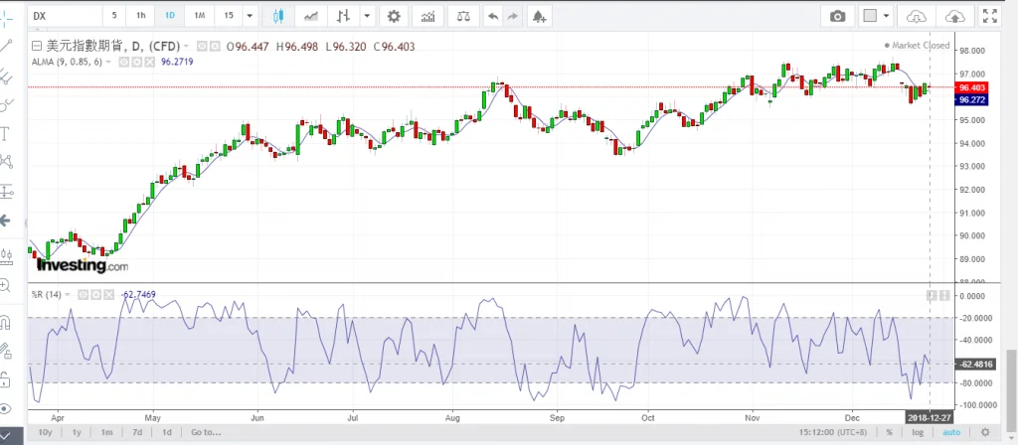
Task: Open chart settings gear at bottom right
Action: pyautogui.click(x=985, y=432)
